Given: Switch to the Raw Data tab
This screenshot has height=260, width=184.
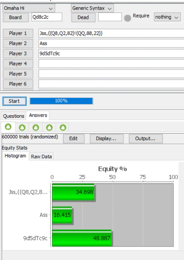Looking at the screenshot, I should click(x=41, y=156).
